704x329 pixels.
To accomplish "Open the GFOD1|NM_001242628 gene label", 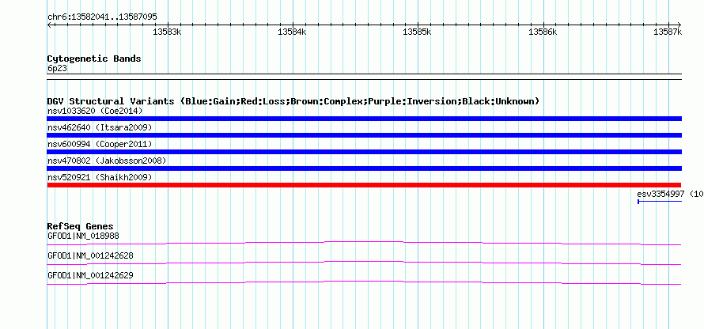I will tap(90, 255).
